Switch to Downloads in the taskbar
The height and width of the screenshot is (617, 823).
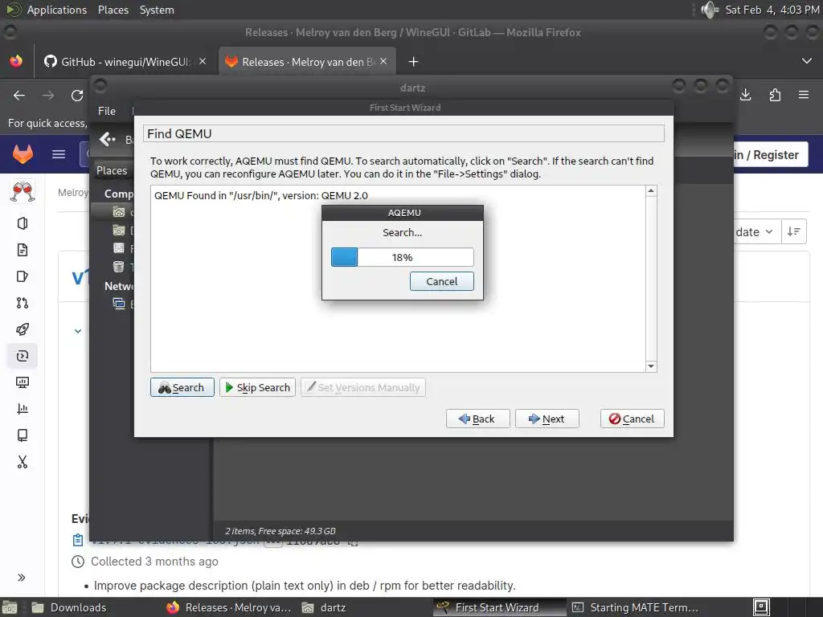click(x=69, y=607)
